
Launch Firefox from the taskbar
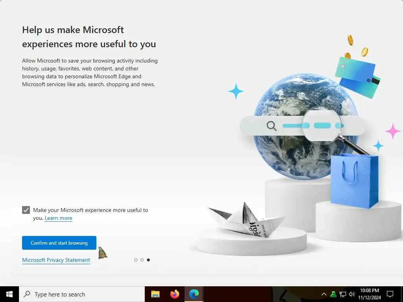pyautogui.click(x=175, y=294)
